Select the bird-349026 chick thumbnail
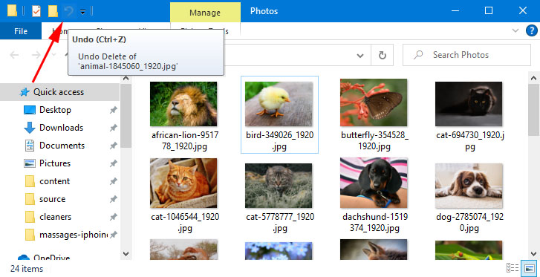This screenshot has height=277, width=540. 279,104
